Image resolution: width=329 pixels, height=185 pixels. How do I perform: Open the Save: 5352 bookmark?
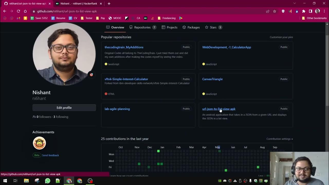tap(39, 18)
